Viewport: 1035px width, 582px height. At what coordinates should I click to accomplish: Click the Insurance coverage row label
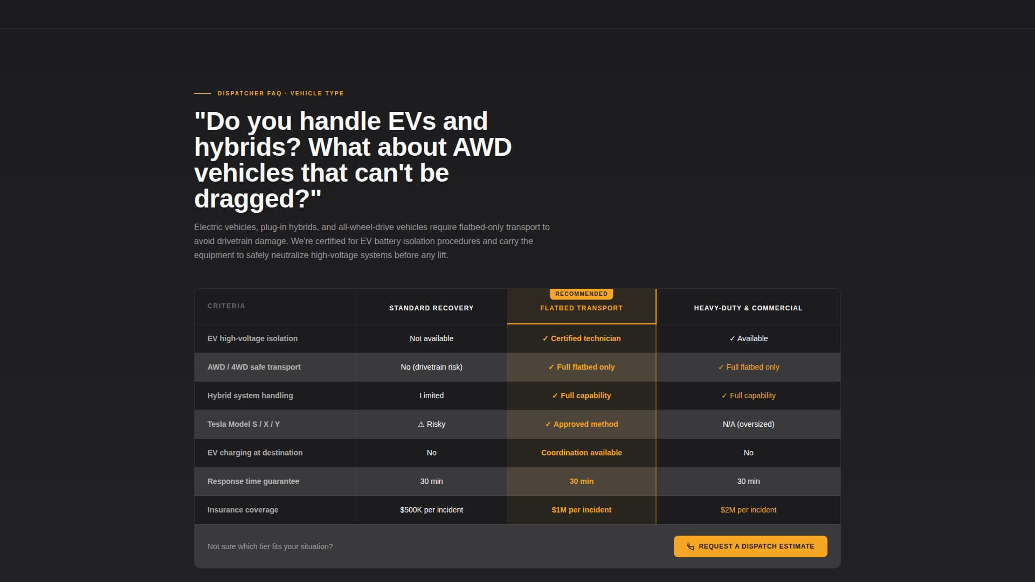243,510
